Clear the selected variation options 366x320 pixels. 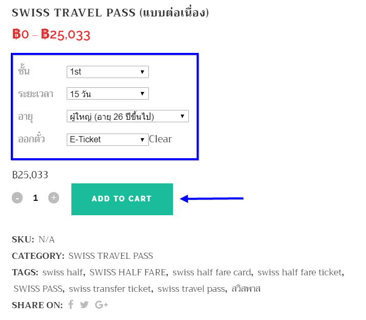pos(160,139)
